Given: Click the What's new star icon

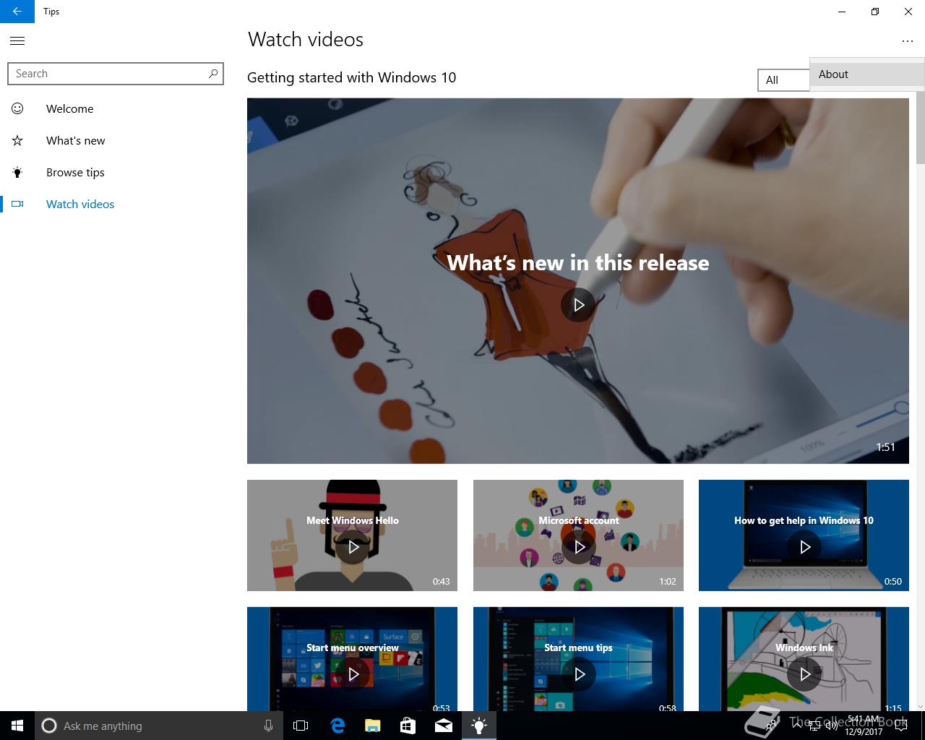Looking at the screenshot, I should 17,141.
